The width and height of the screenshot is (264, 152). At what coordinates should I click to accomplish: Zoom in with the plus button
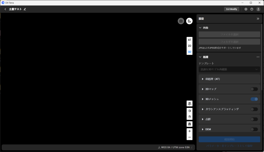coord(189,131)
